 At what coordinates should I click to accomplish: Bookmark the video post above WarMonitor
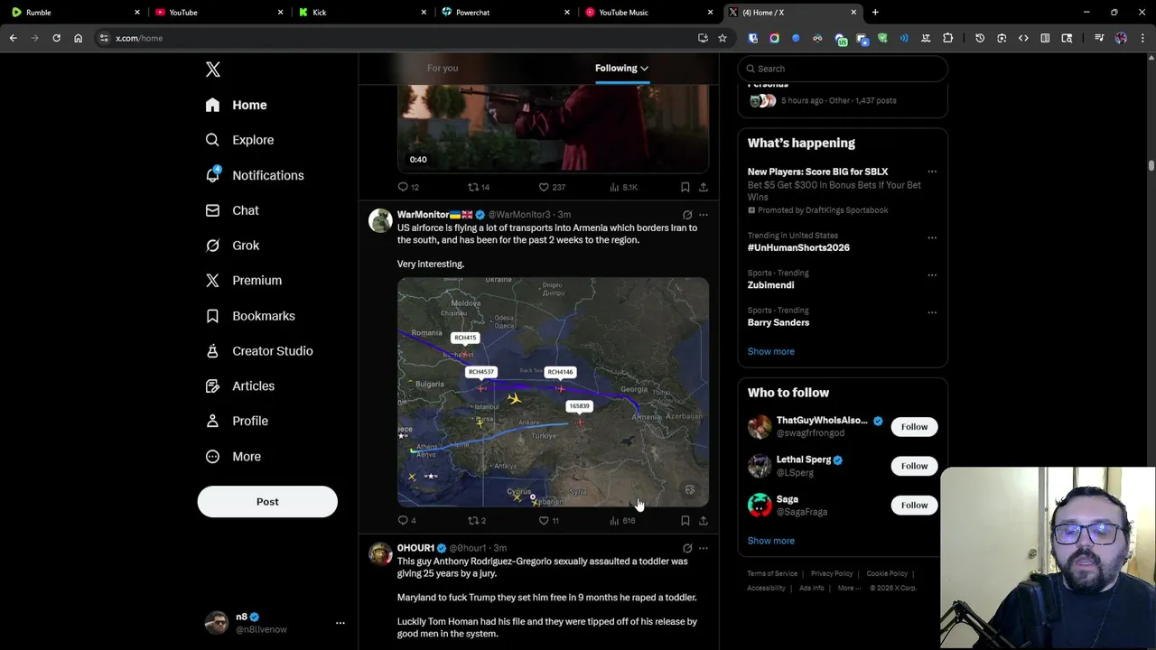click(685, 187)
